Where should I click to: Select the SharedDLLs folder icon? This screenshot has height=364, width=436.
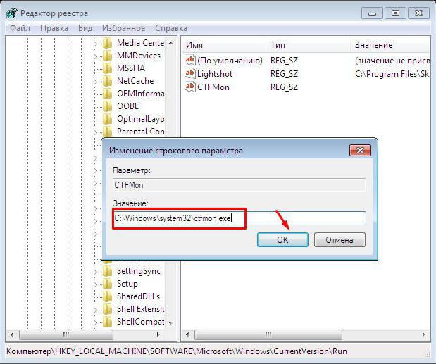coord(107,296)
